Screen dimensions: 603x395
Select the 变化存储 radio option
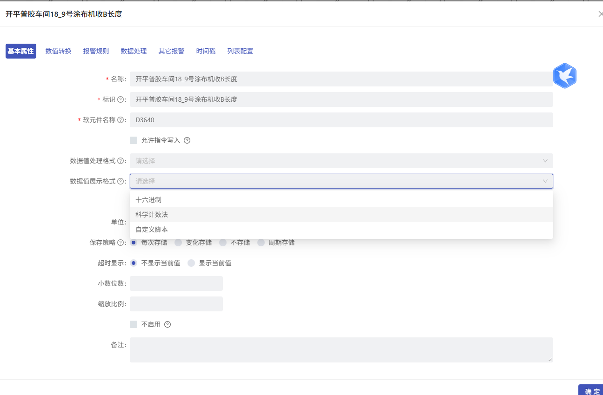(178, 243)
